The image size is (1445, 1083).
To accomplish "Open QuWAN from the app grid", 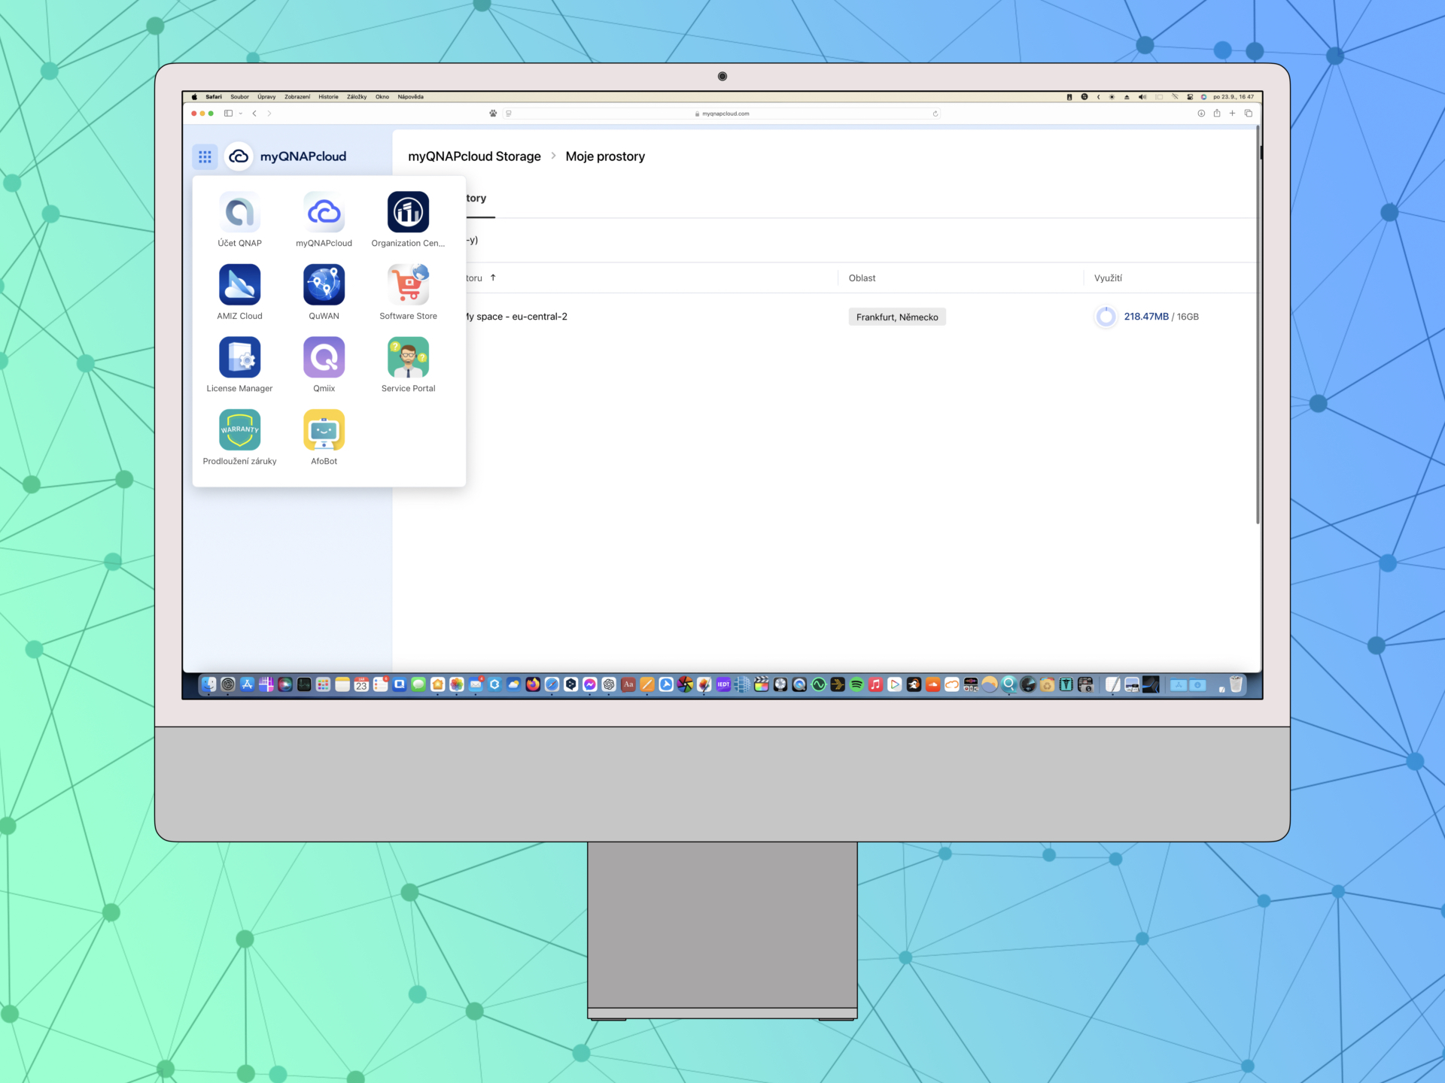I will 324,285.
